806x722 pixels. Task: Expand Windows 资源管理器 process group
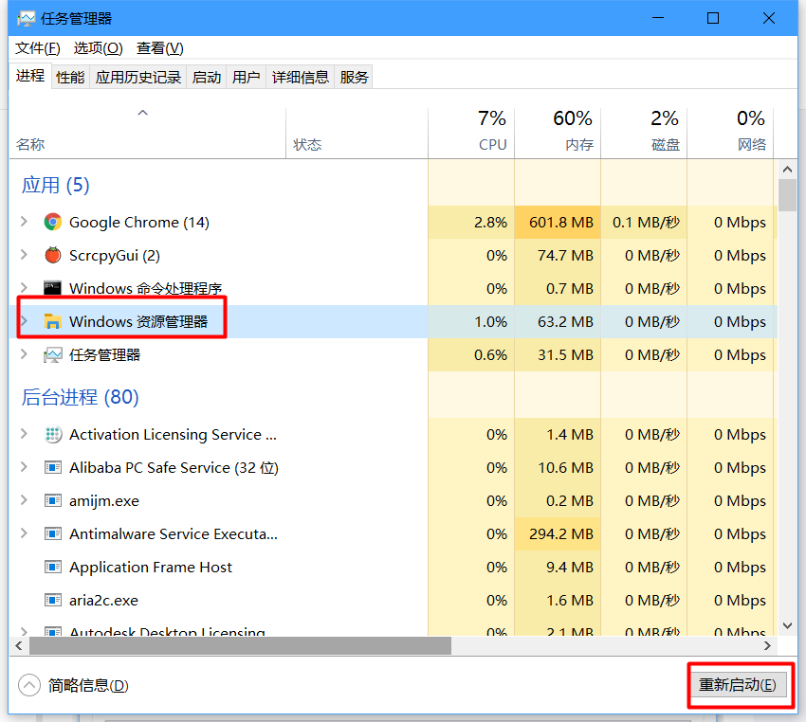click(24, 321)
